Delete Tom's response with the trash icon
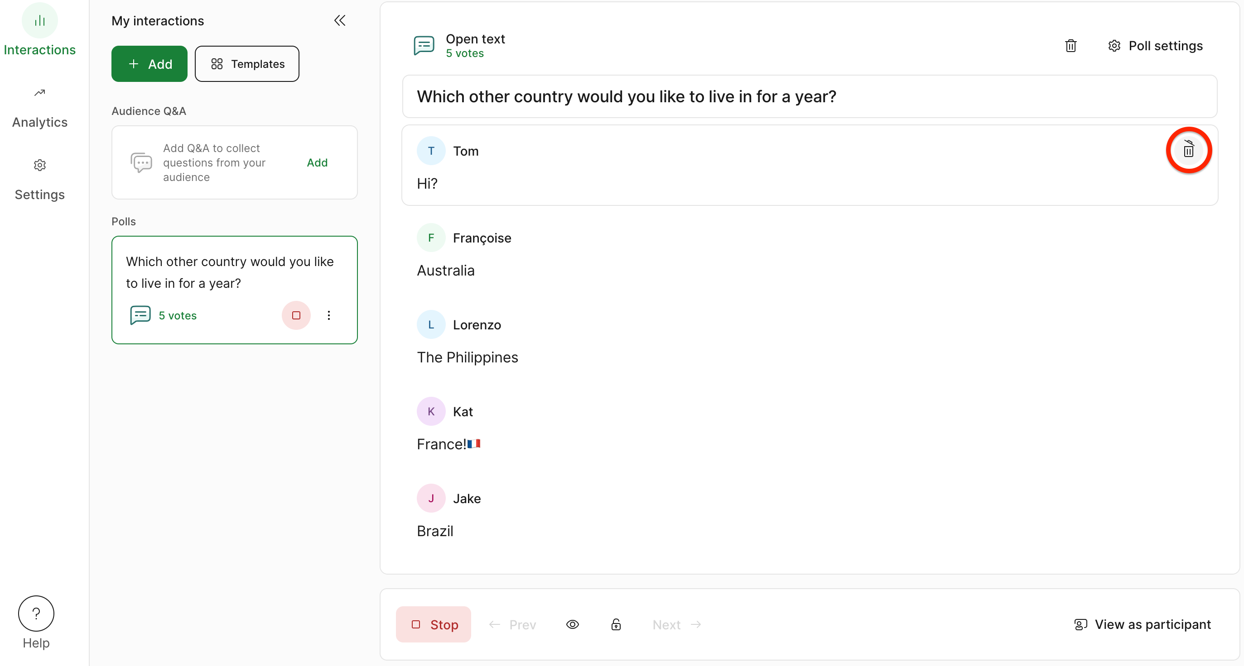 click(1188, 151)
